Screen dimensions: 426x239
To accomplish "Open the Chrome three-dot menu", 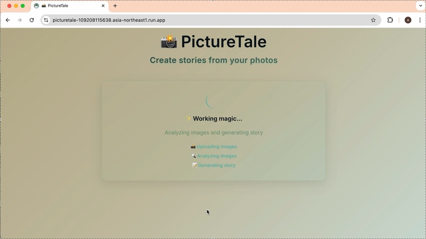I will (x=420, y=20).
